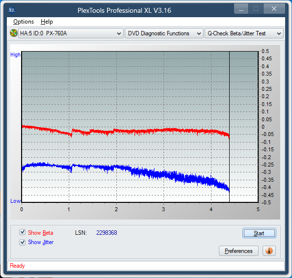Open the orange info icon button

pyautogui.click(x=269, y=251)
